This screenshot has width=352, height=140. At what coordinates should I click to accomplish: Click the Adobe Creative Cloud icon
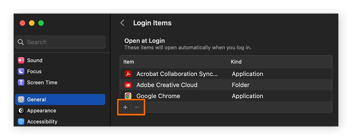[128, 85]
